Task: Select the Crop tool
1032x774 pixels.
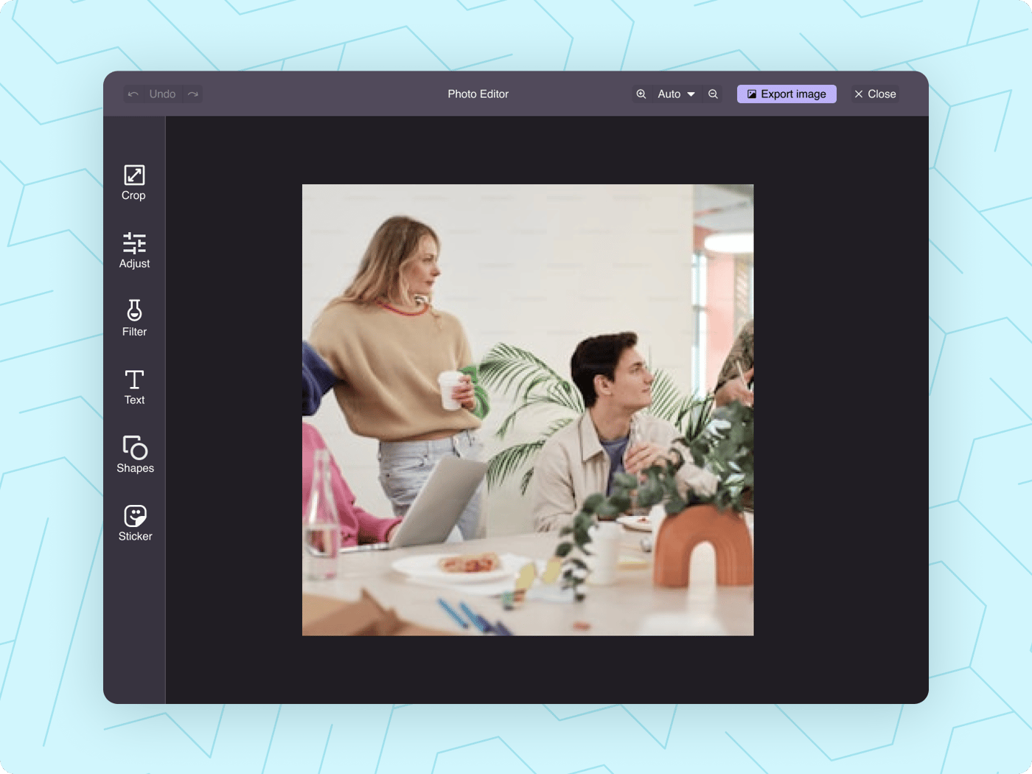Action: pos(133,182)
